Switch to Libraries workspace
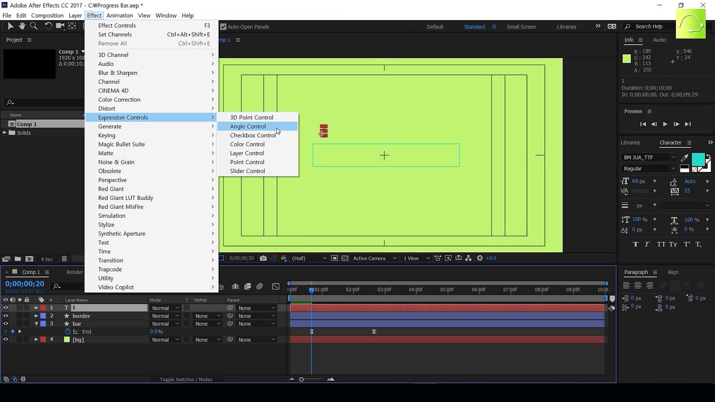Viewport: 715px width, 402px height. click(566, 27)
